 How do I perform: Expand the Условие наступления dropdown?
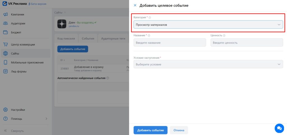[208, 64]
